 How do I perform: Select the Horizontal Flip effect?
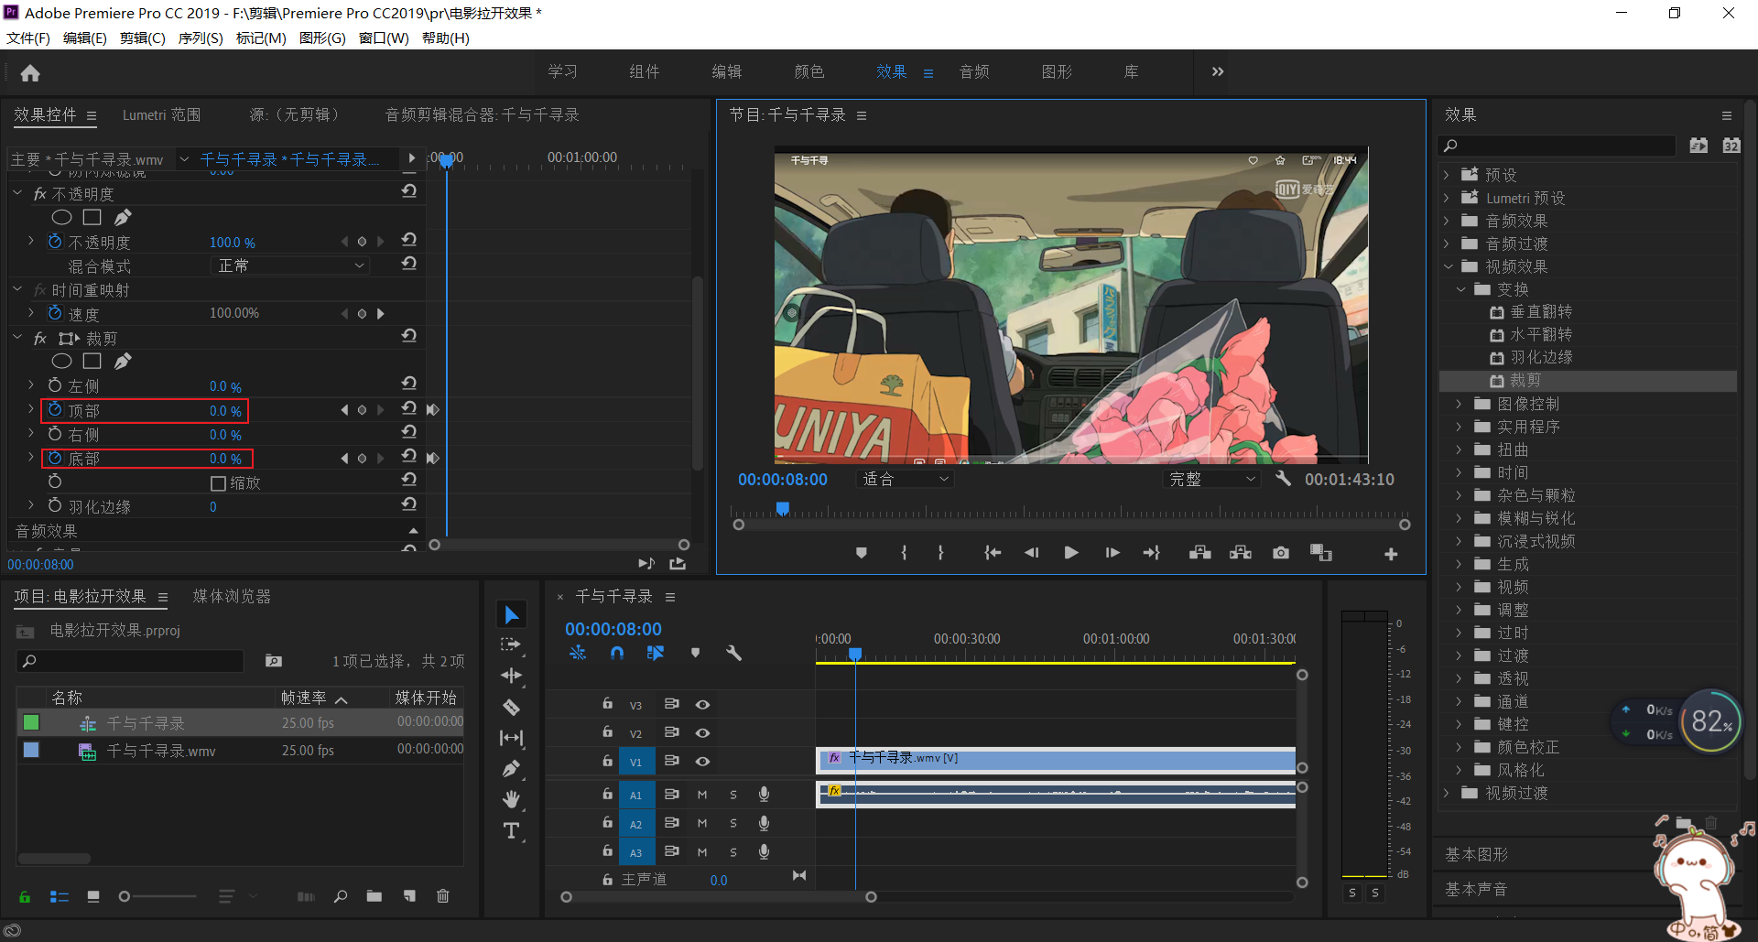point(1541,335)
